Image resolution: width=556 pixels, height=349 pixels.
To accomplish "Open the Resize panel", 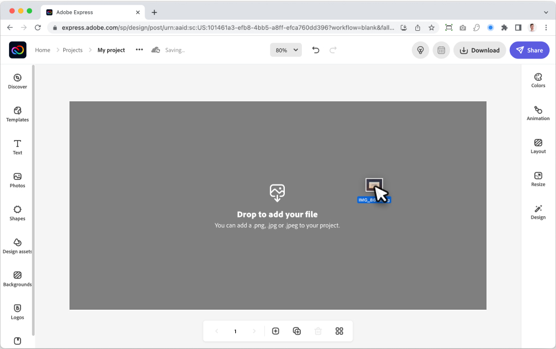I will coord(538,179).
